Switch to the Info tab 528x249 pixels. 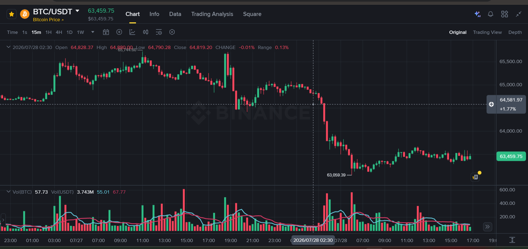(x=154, y=14)
